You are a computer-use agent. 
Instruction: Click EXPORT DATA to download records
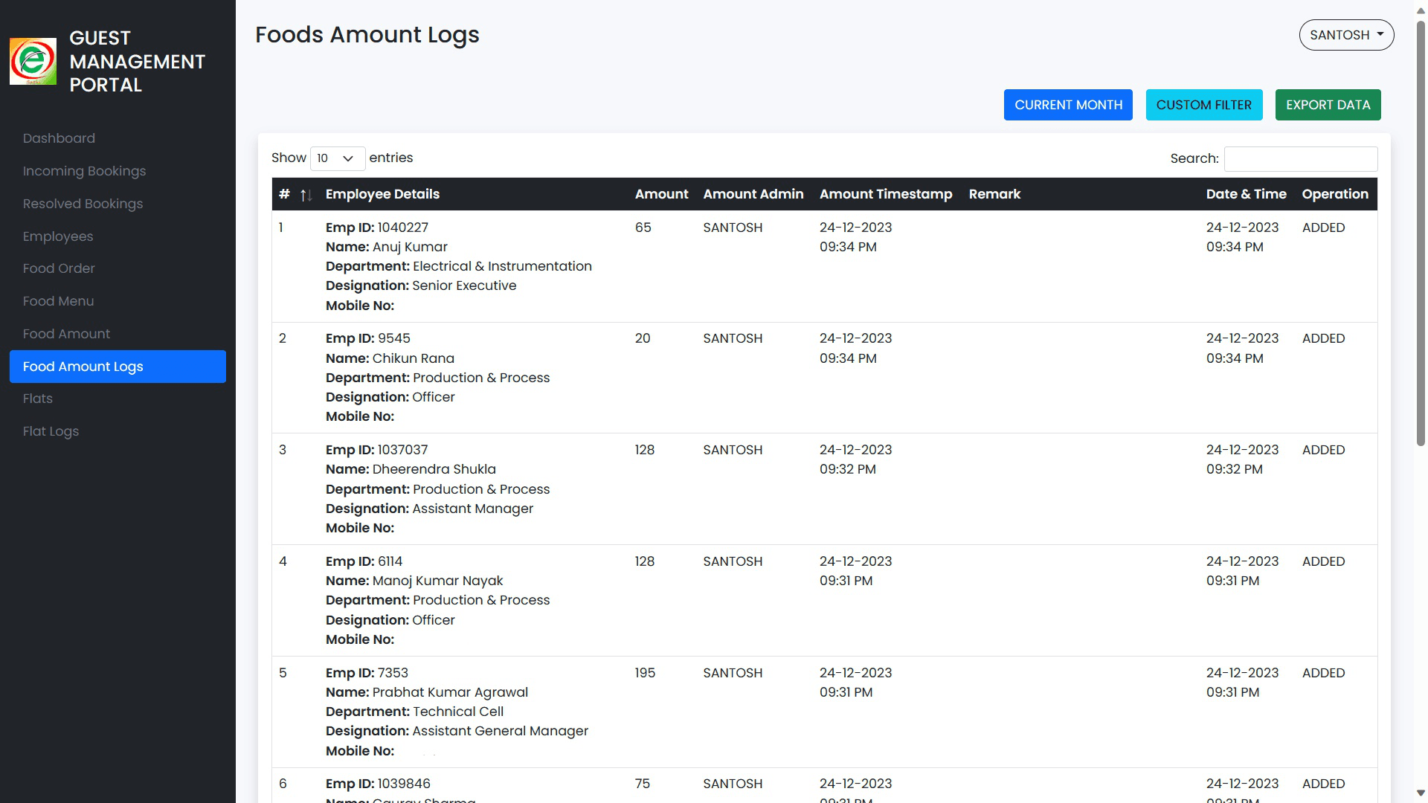pyautogui.click(x=1328, y=105)
